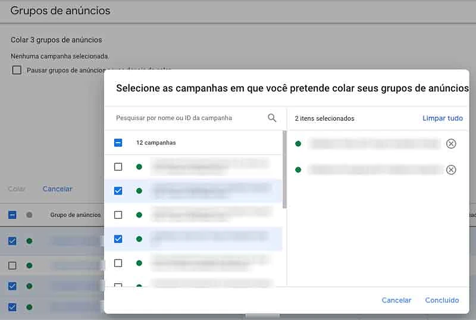Click the '2 itens selecionados' label
Viewport: 476px width, 320px height.
click(x=324, y=118)
